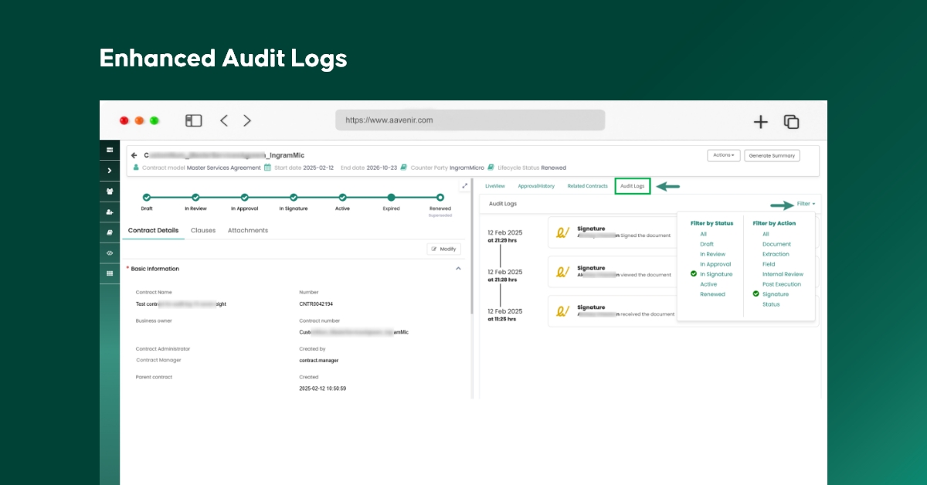Open the LiveView tab

[495, 186]
